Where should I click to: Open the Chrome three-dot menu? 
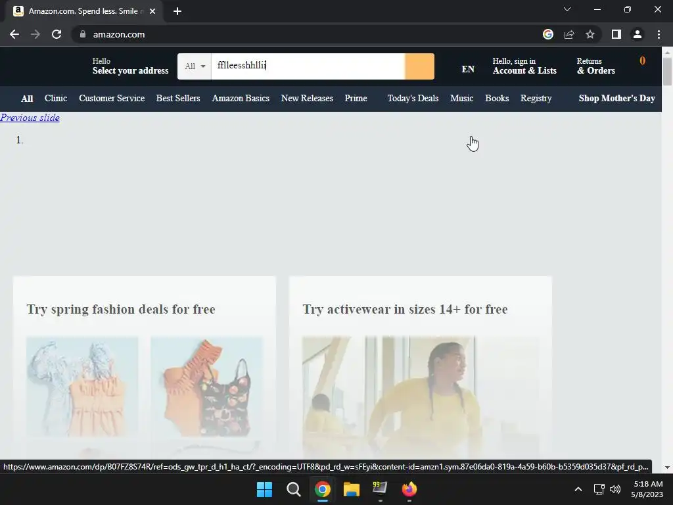click(x=659, y=34)
